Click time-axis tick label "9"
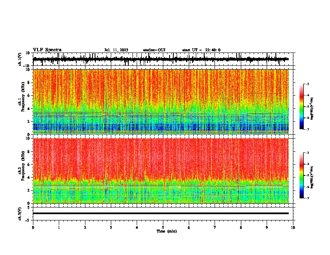The height and width of the screenshot is (255, 330). (x=267, y=227)
